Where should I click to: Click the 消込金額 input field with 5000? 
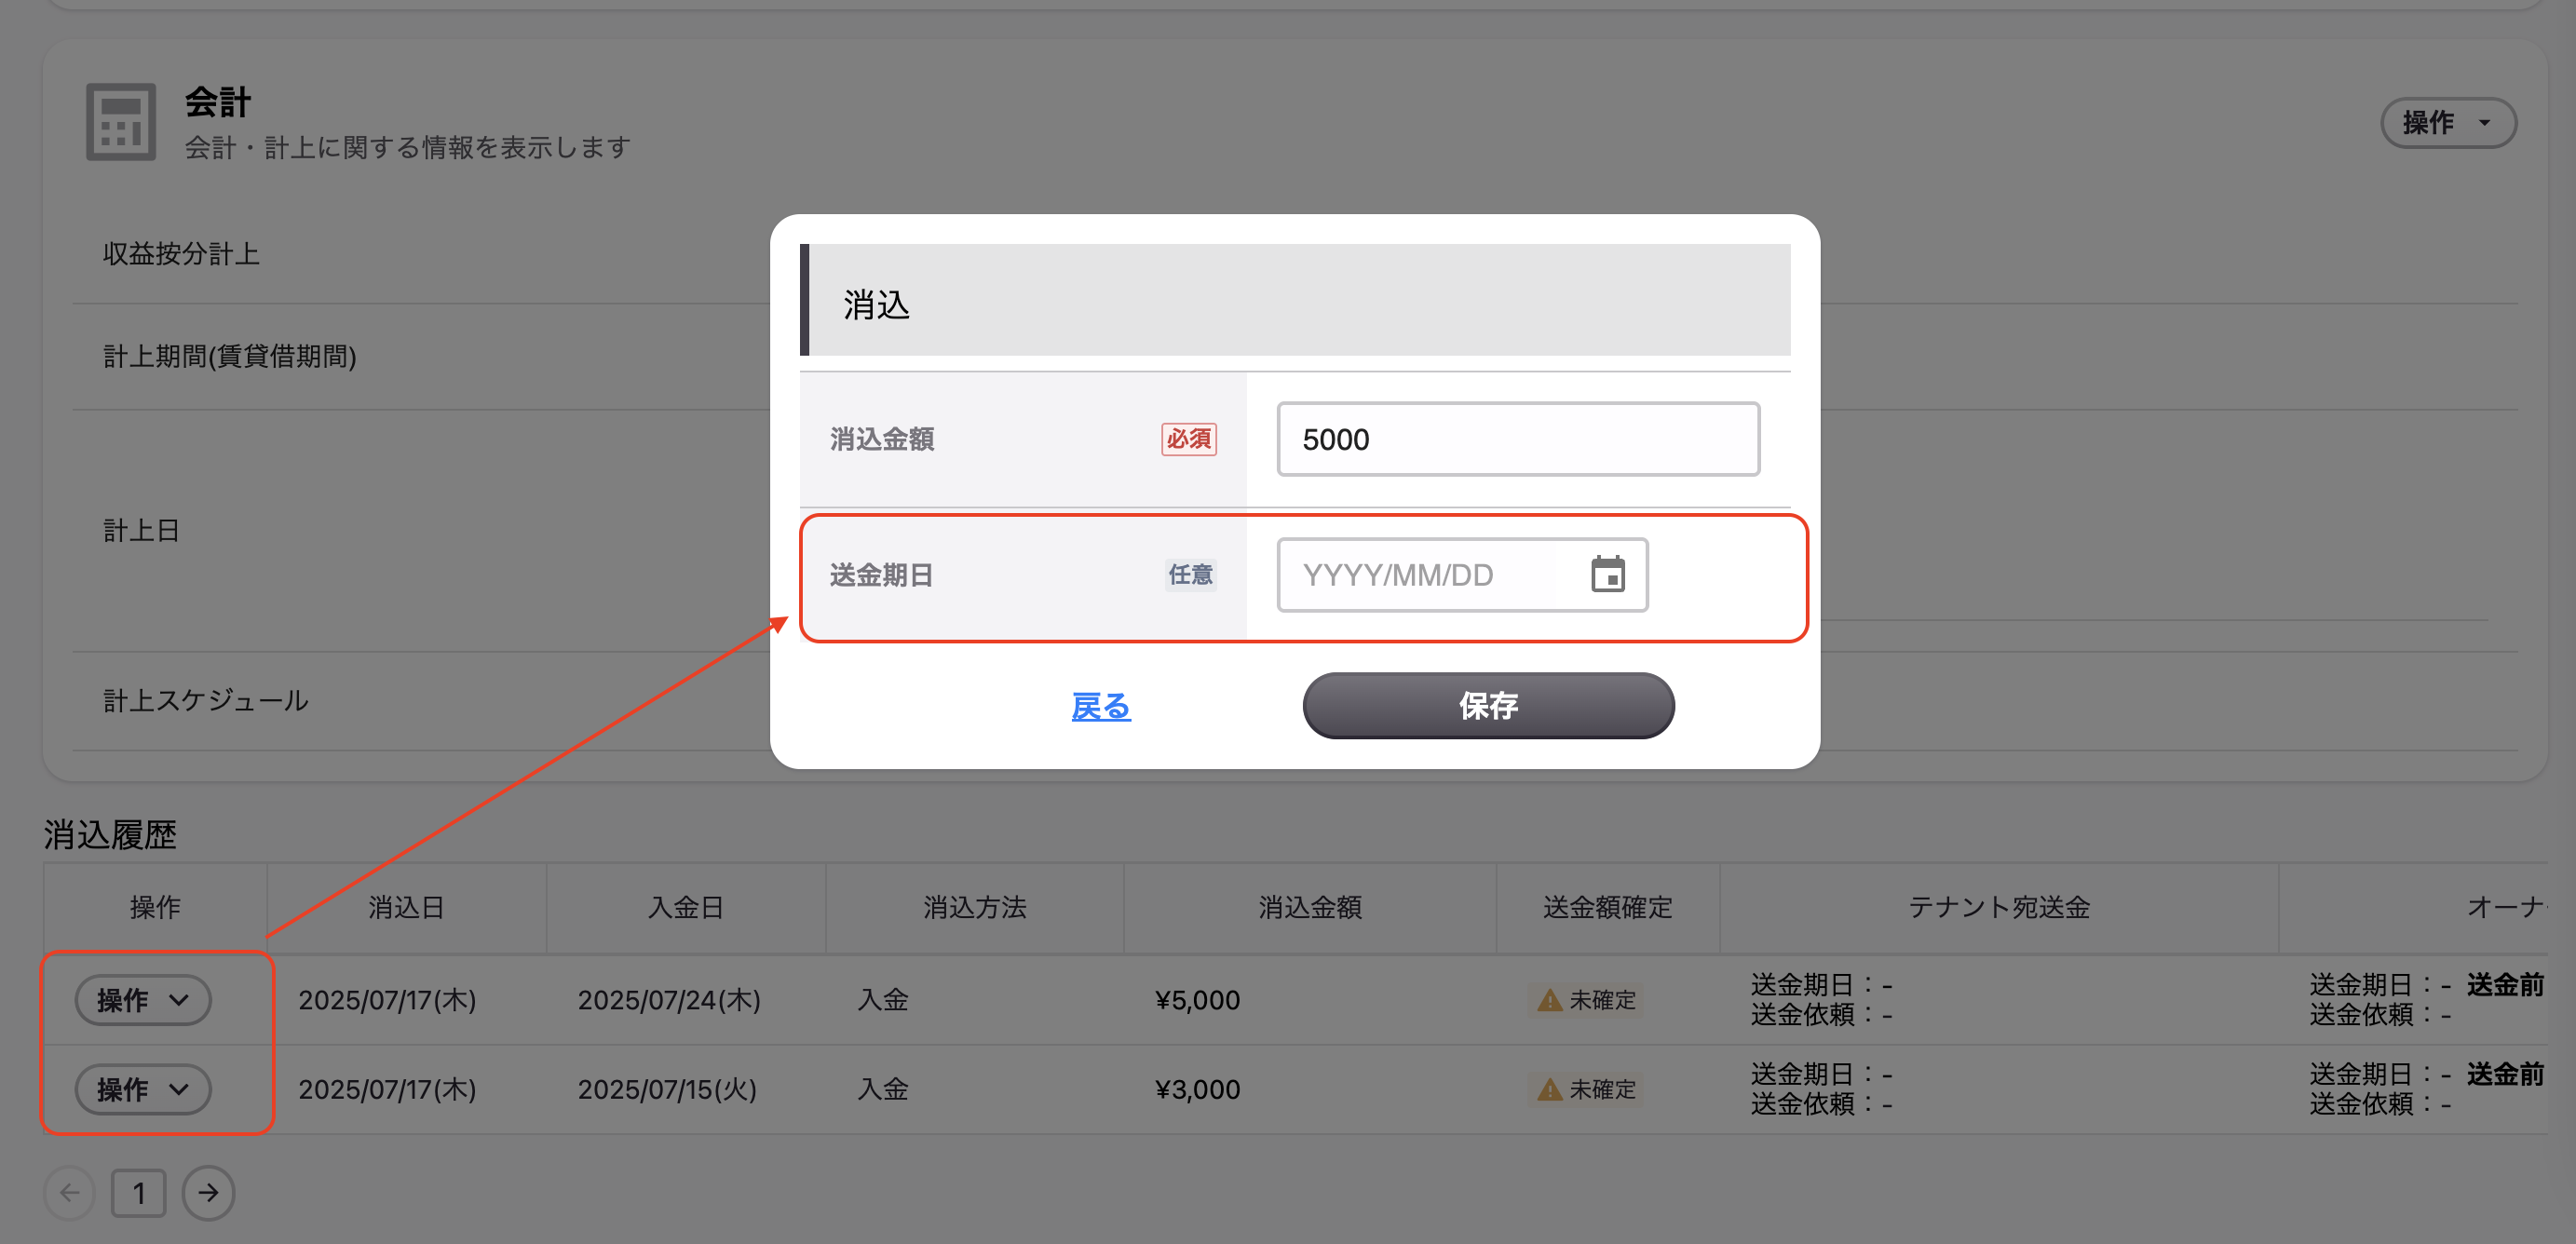pyautogui.click(x=1518, y=439)
